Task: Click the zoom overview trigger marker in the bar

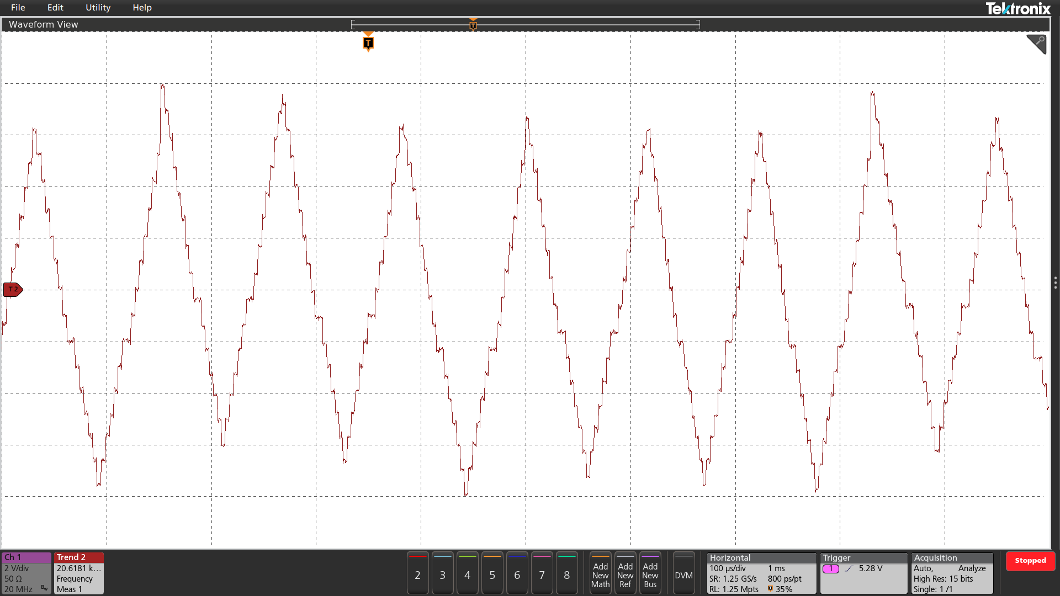Action: click(473, 25)
